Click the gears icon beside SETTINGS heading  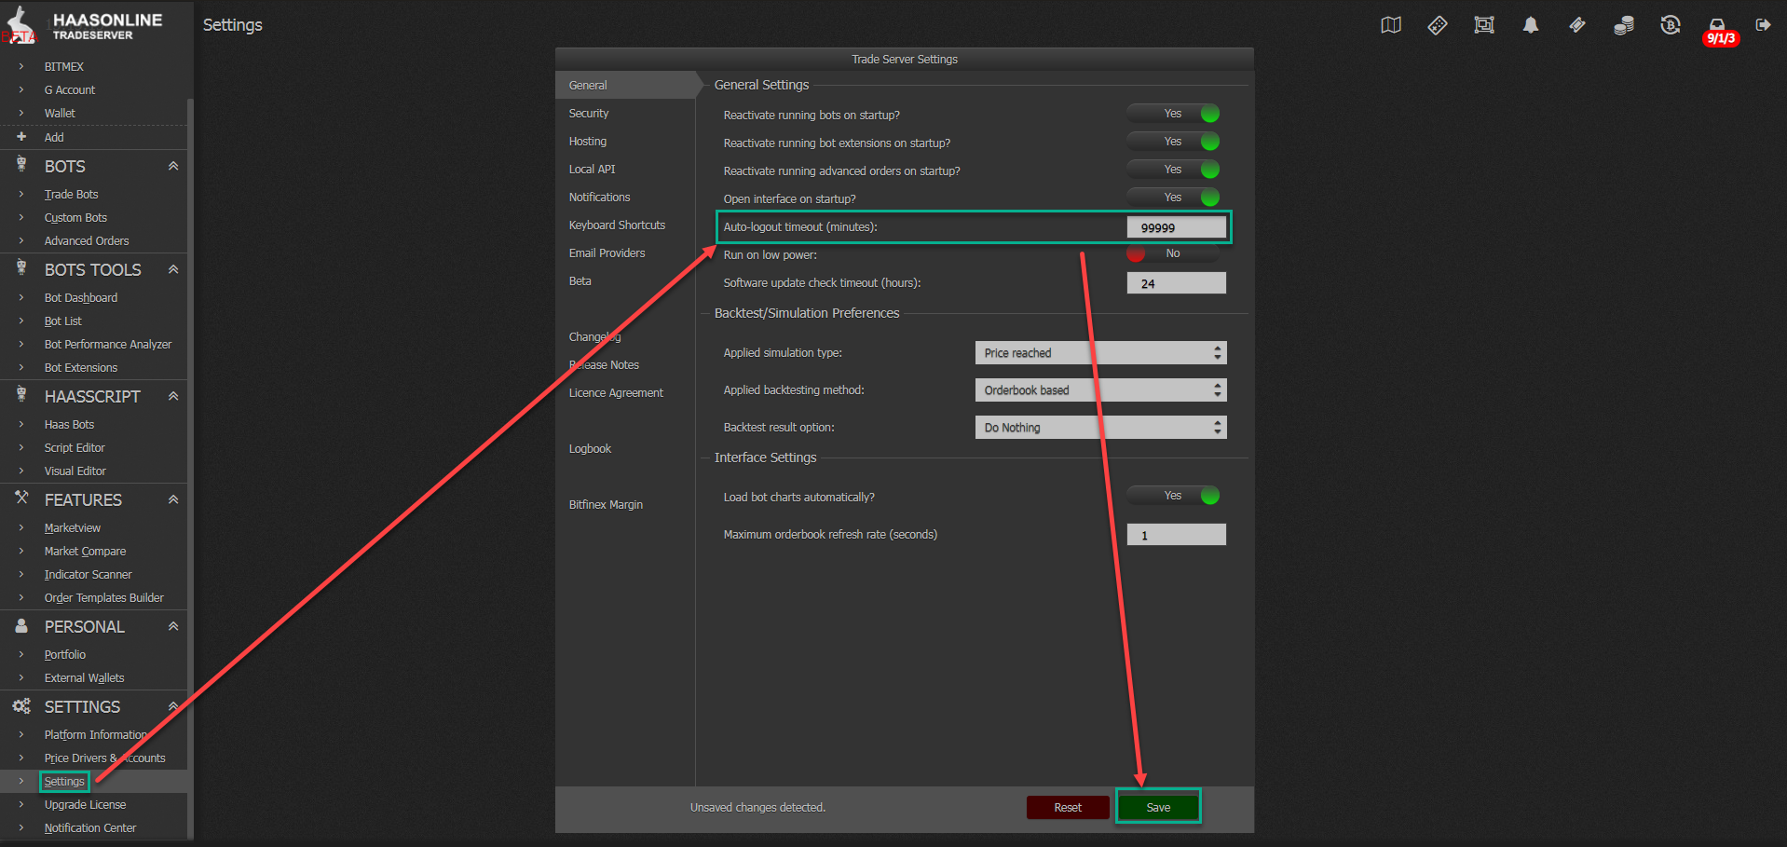tap(21, 705)
